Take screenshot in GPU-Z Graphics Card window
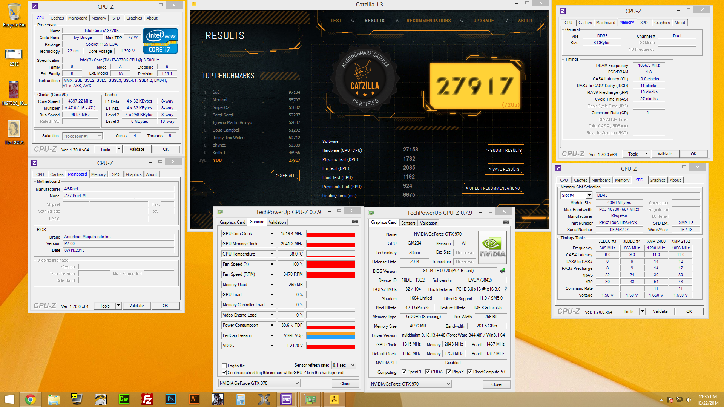The image size is (724, 407). (506, 222)
